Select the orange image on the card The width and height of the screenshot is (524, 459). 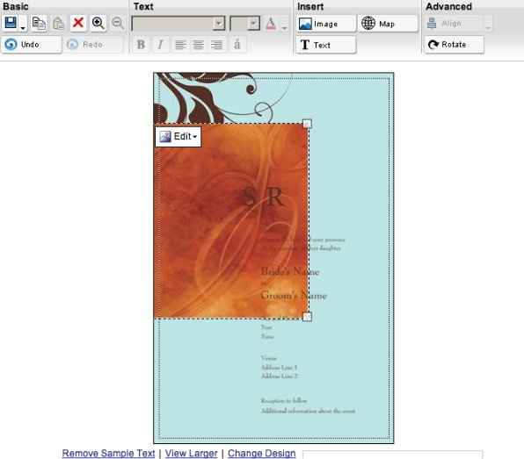(x=230, y=221)
